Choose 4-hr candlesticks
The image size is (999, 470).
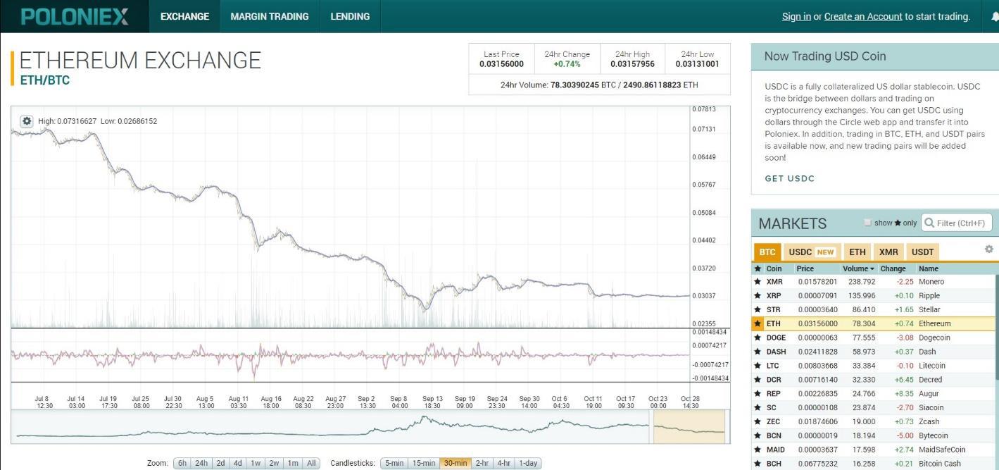pyautogui.click(x=504, y=463)
